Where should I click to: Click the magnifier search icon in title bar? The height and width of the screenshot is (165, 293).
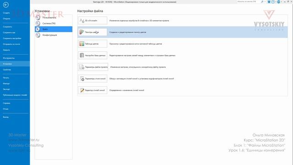[x=262, y=2]
